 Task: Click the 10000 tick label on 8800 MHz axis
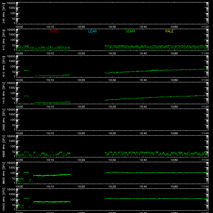tap(11, 163)
